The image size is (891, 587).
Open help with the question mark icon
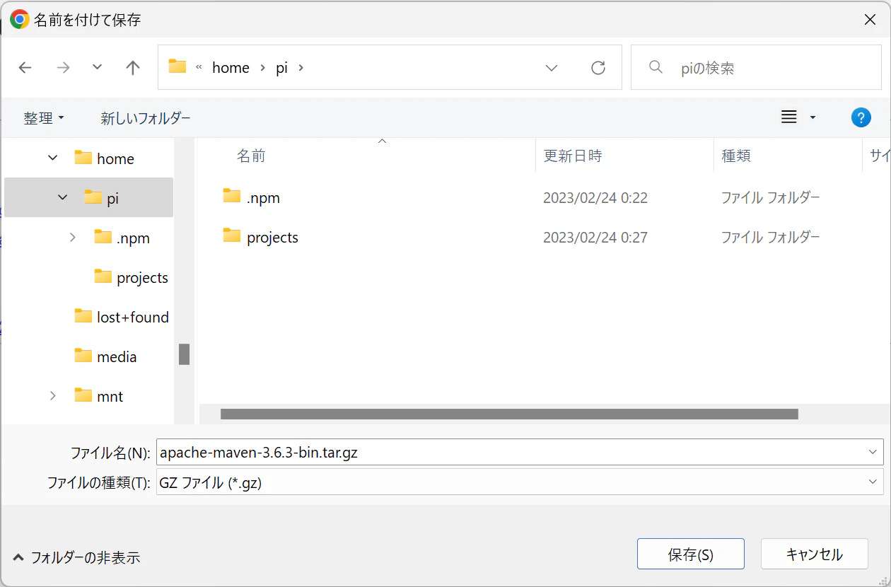pos(861,117)
